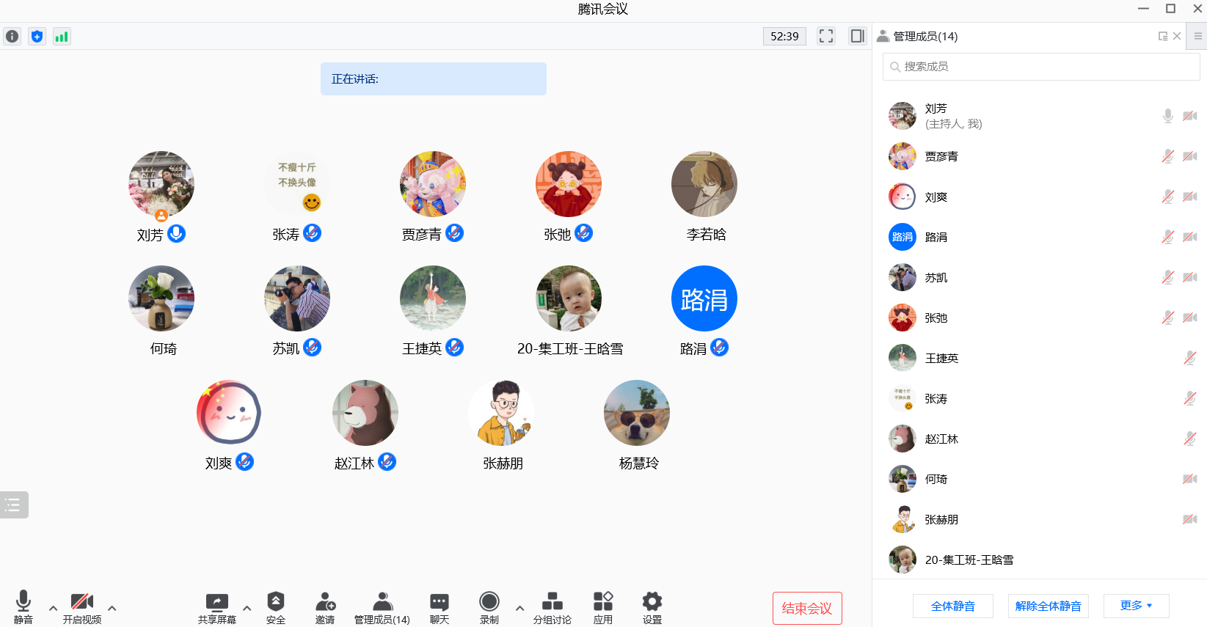Open the meeting info icon
Image resolution: width=1207 pixels, height=627 pixels.
[12, 36]
